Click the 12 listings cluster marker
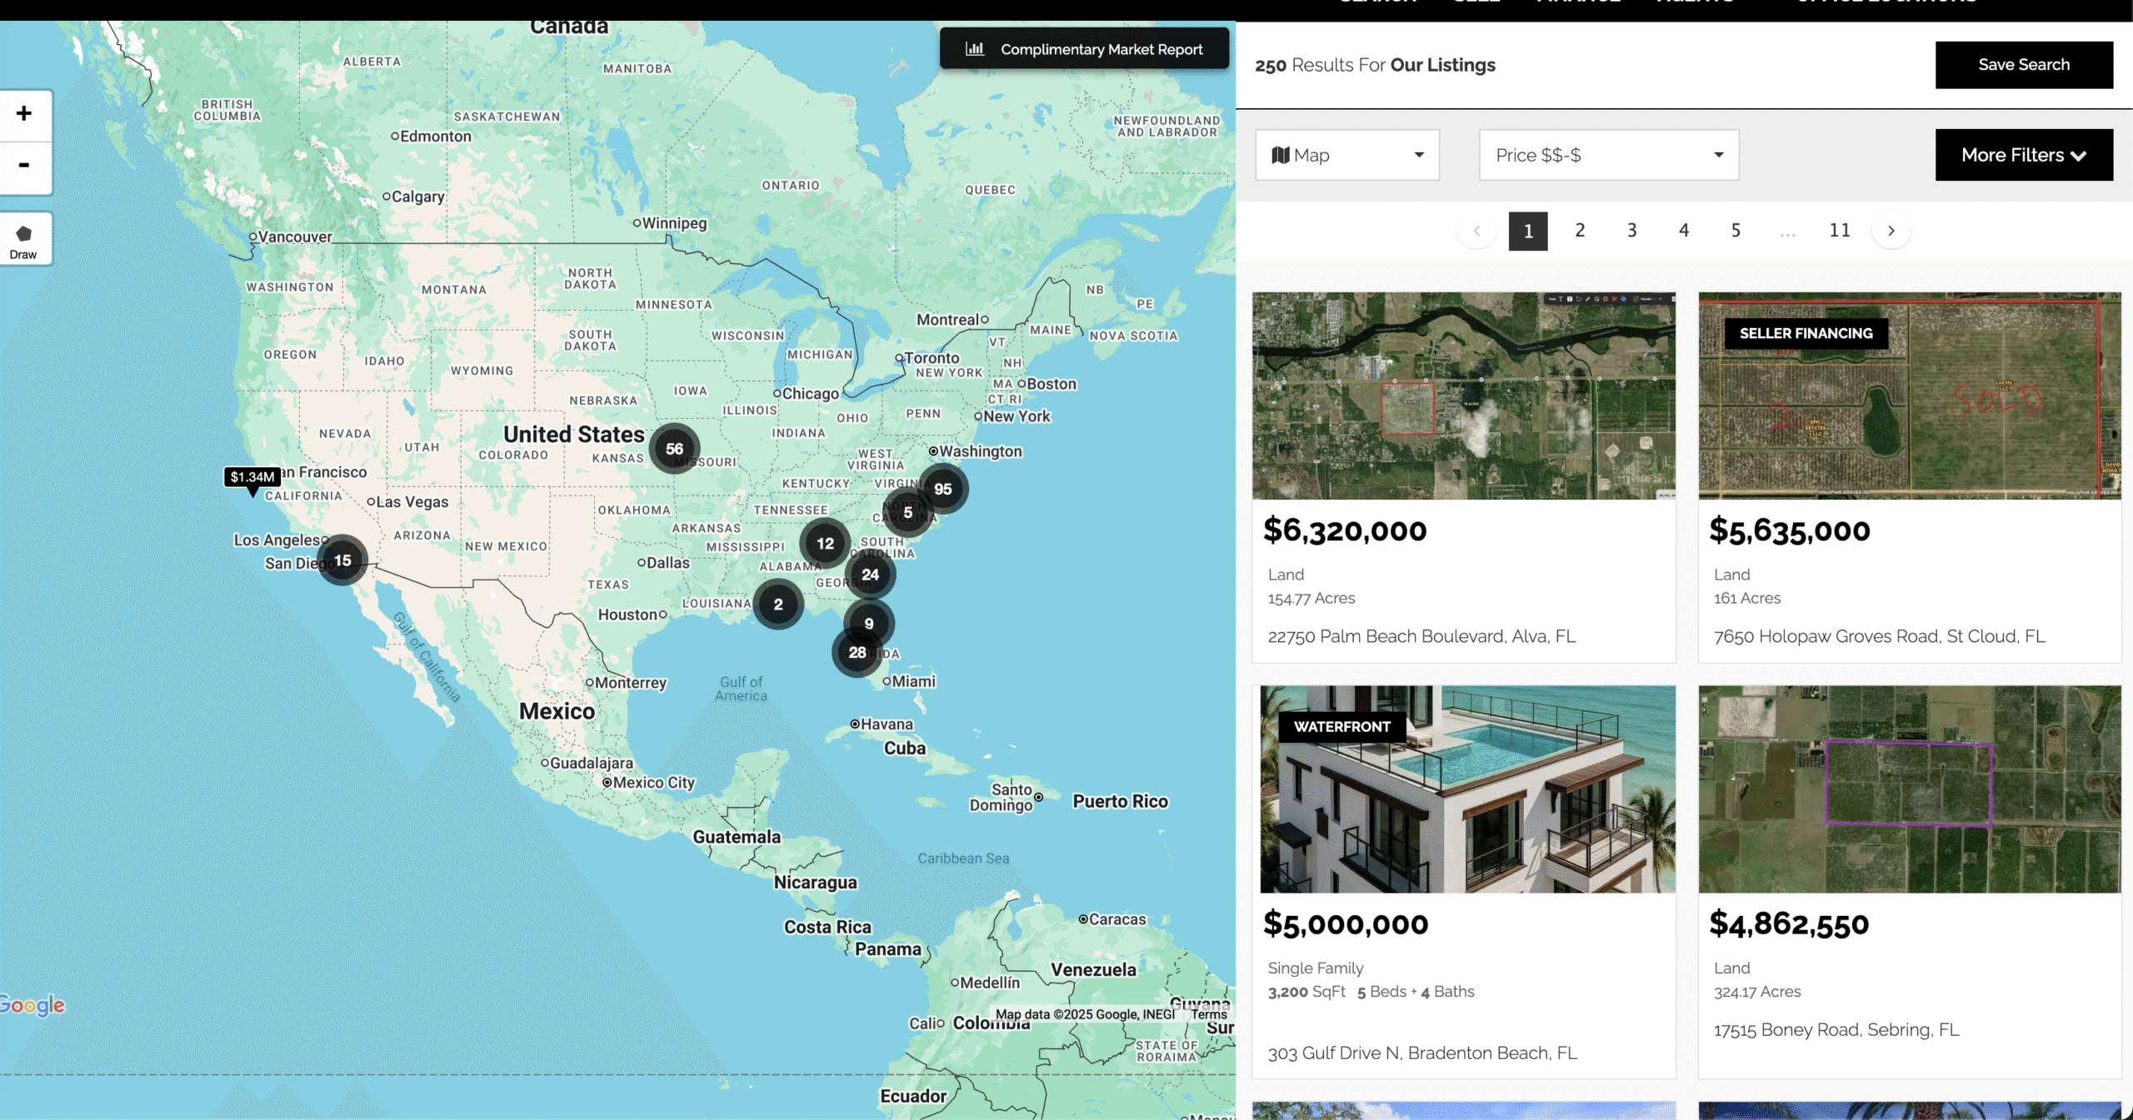 click(825, 544)
